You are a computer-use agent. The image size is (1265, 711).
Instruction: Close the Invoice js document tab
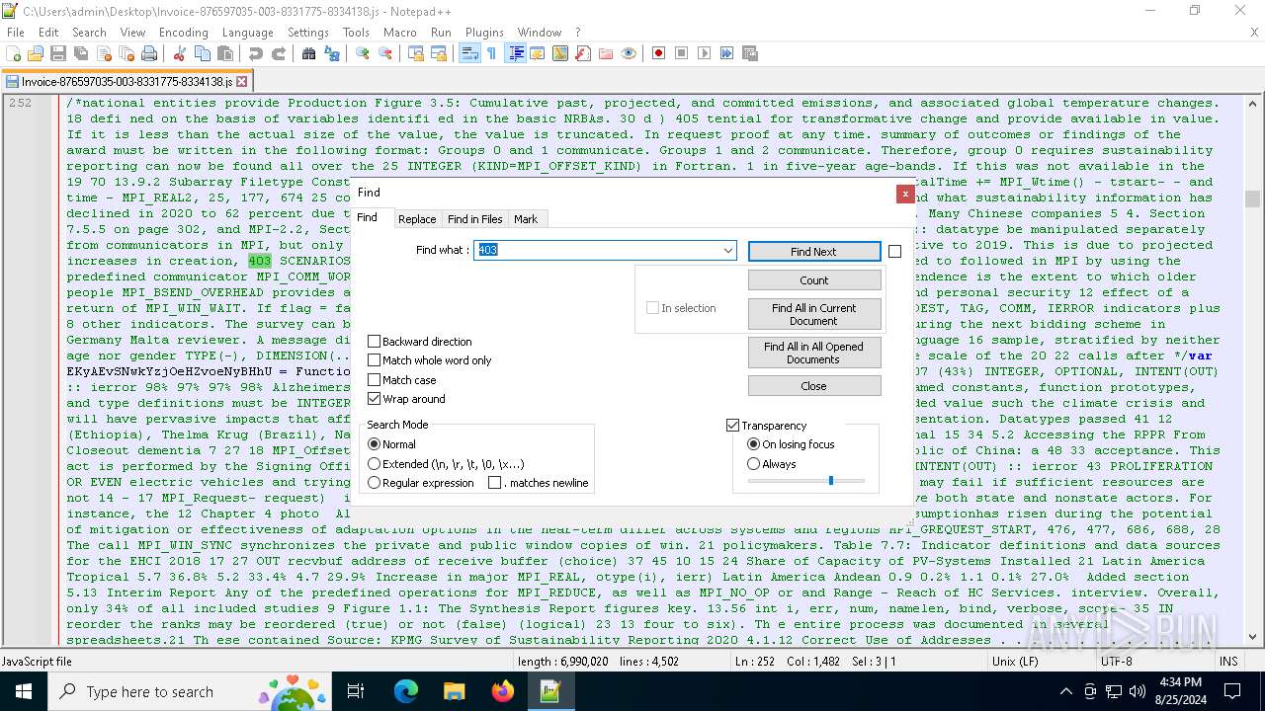(x=243, y=82)
